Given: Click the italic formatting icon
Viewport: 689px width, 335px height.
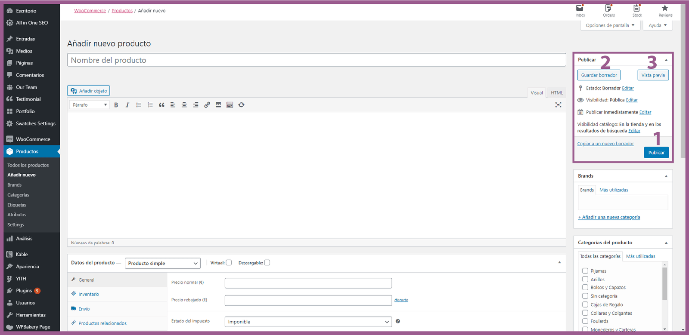Looking at the screenshot, I should click(127, 105).
